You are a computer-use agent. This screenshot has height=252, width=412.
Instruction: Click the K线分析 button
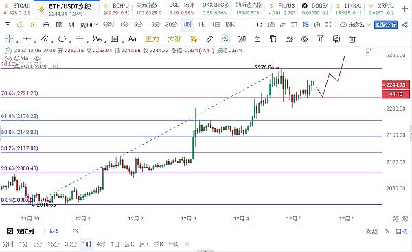tap(386, 25)
